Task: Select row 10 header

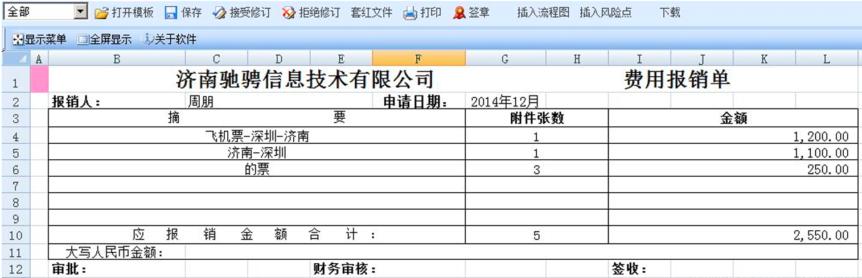Action: 15,235
